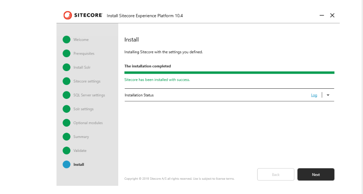Click the blue Install step circle
Viewport: 363px width, 194px height.
pos(66,164)
